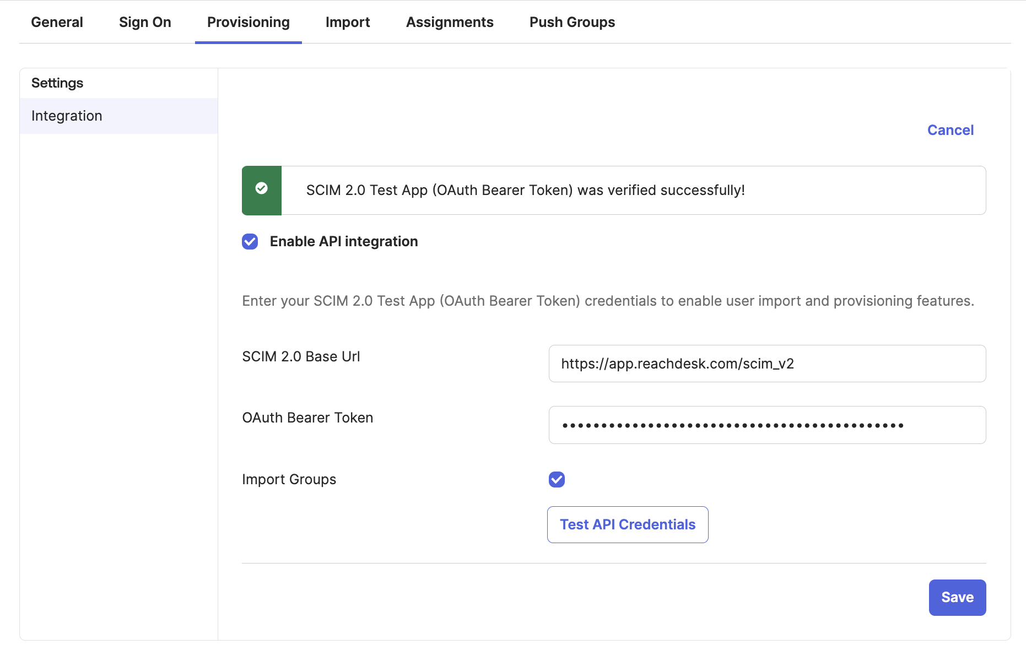Uncheck the Enable API integration checkbox
The width and height of the screenshot is (1026, 650).
250,241
